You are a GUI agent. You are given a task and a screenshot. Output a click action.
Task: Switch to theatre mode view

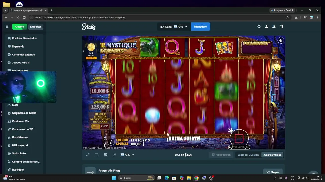97,155
